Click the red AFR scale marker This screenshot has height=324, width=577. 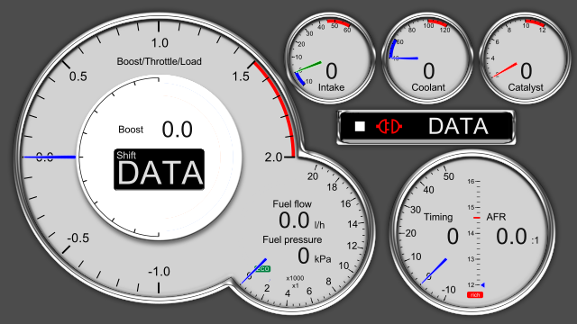coord(477,218)
